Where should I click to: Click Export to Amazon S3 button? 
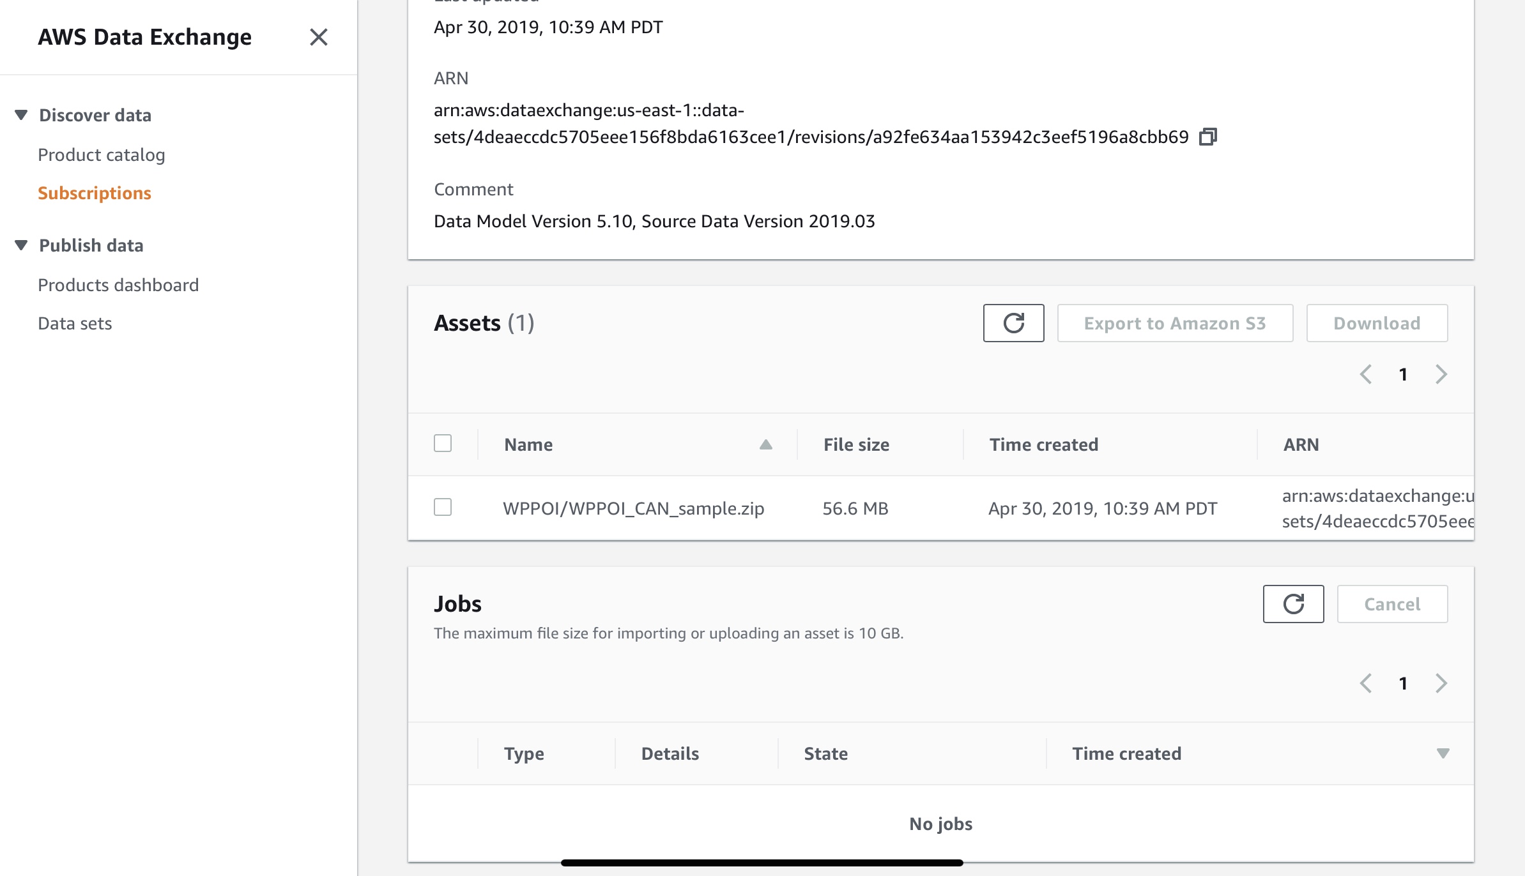pos(1176,323)
